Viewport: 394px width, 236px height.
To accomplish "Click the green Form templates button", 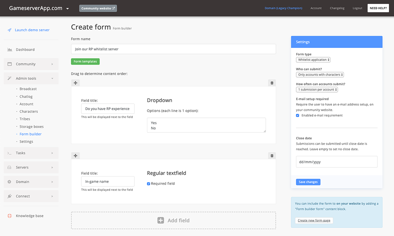I will pos(85,61).
